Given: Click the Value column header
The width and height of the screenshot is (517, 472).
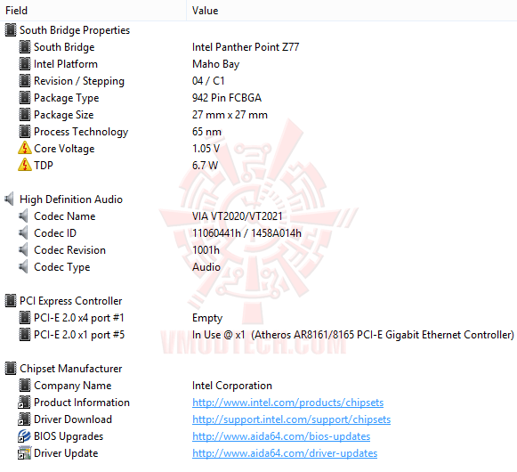Looking at the screenshot, I should pyautogui.click(x=351, y=11).
